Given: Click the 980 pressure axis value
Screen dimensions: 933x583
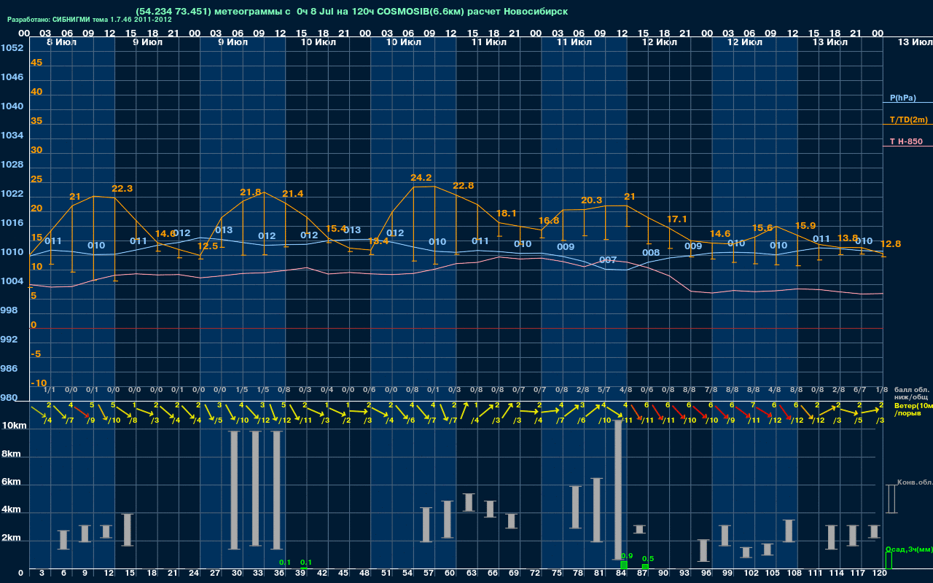Looking at the screenshot, I should point(9,398).
